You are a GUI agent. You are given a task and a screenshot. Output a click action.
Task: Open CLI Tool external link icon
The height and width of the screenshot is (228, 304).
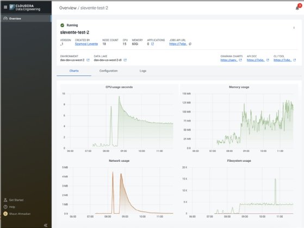point(295,60)
